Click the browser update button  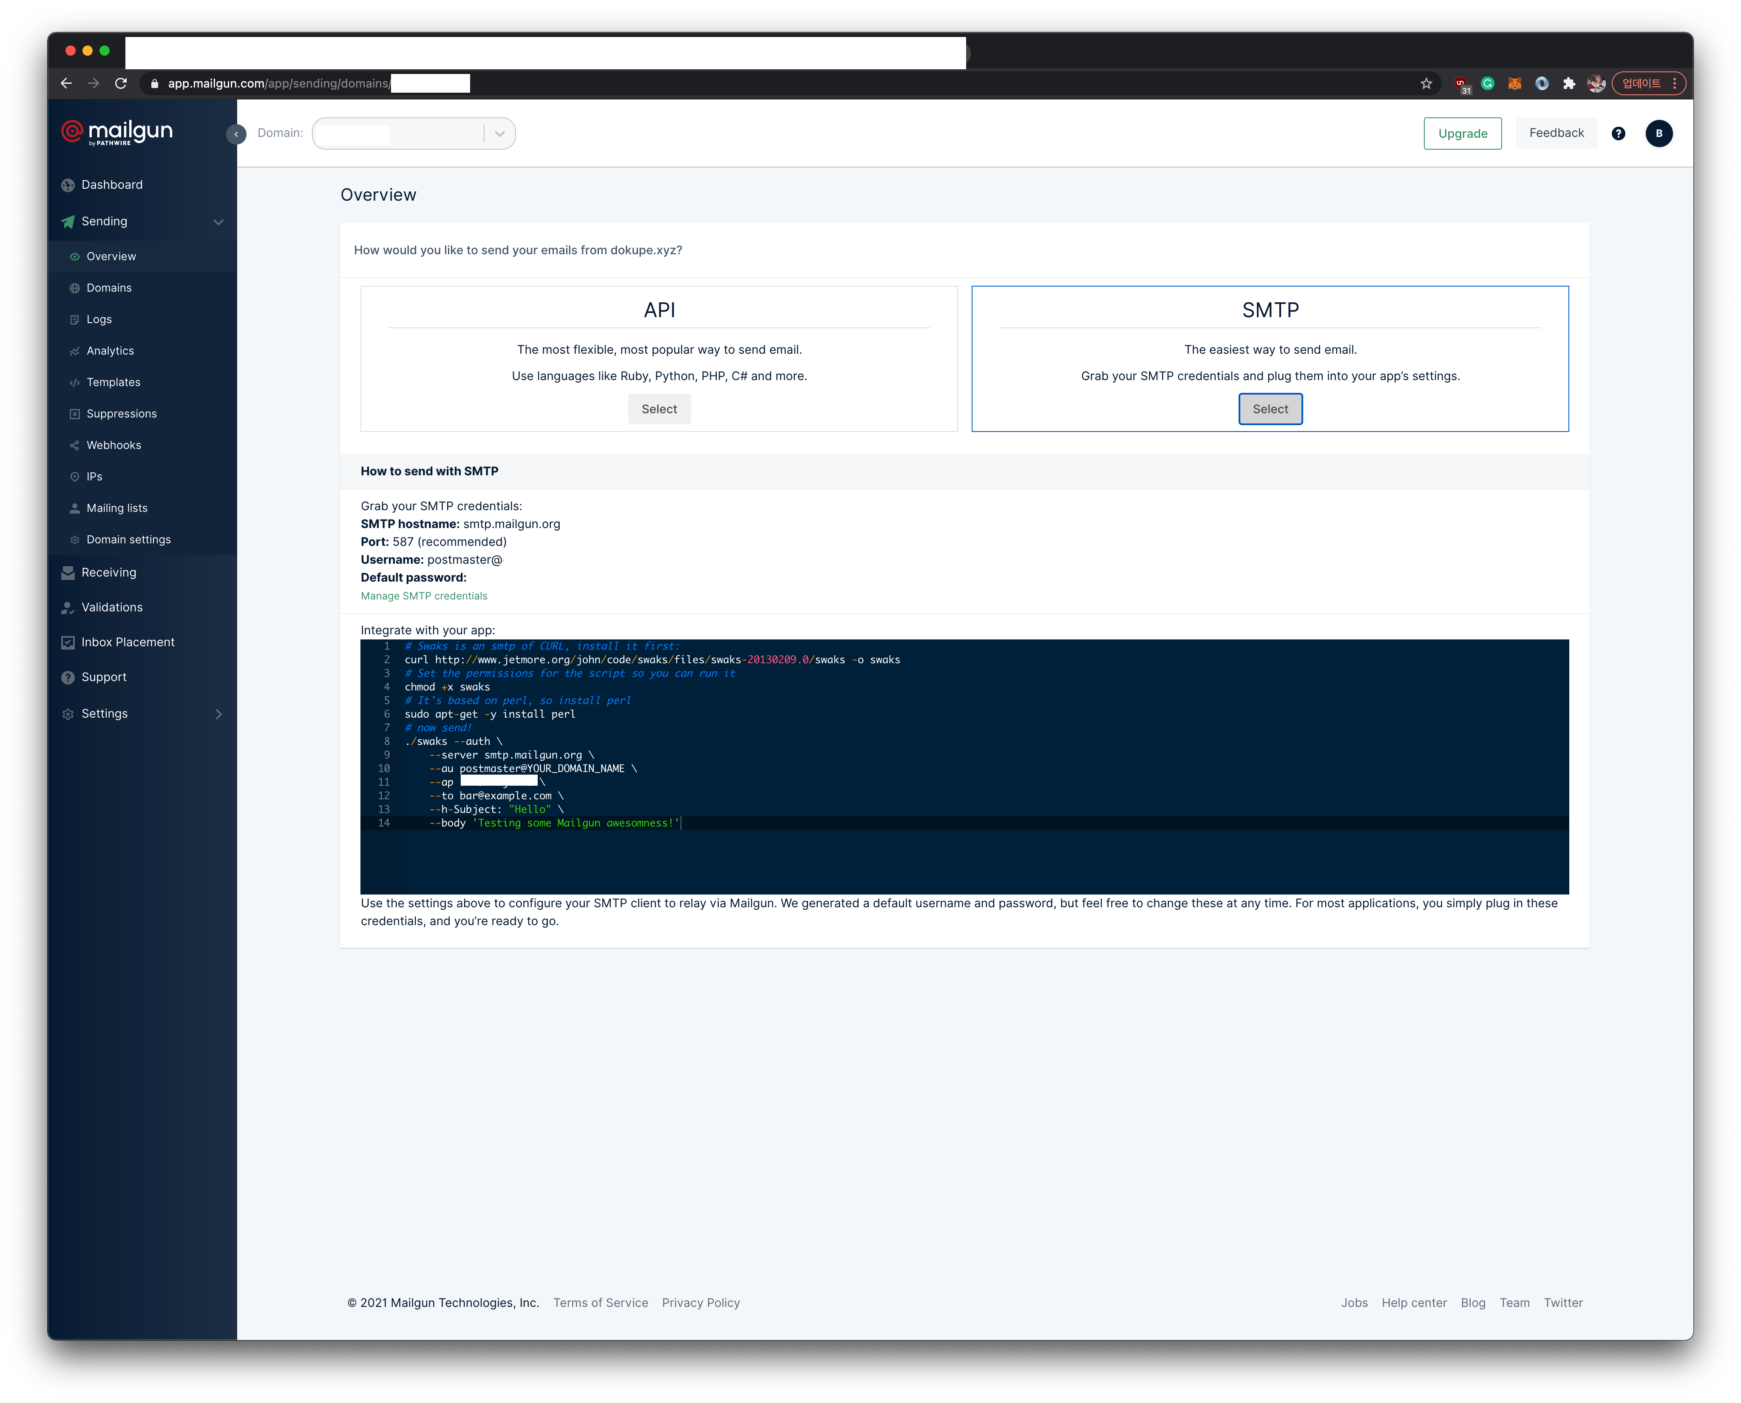[1648, 83]
